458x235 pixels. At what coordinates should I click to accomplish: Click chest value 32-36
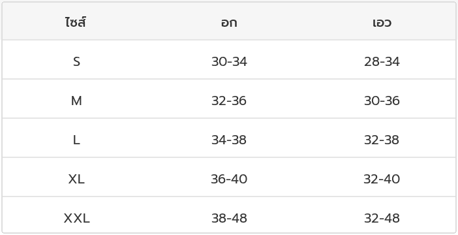click(x=229, y=101)
